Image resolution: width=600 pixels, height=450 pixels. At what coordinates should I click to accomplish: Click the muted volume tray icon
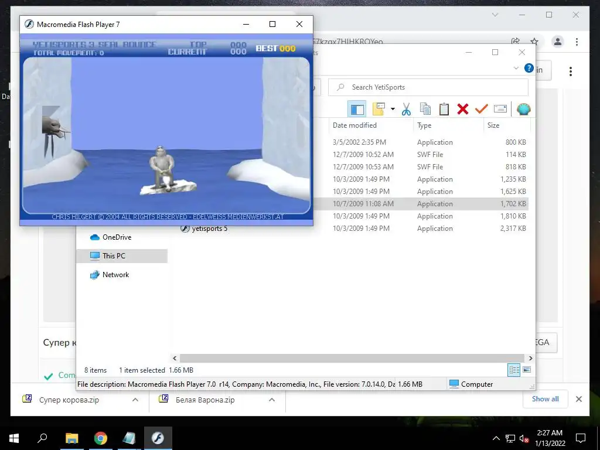pyautogui.click(x=524, y=438)
